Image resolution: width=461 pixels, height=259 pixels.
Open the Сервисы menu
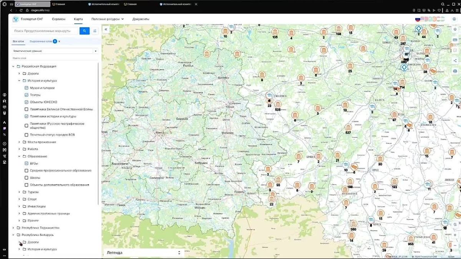pyautogui.click(x=58, y=19)
